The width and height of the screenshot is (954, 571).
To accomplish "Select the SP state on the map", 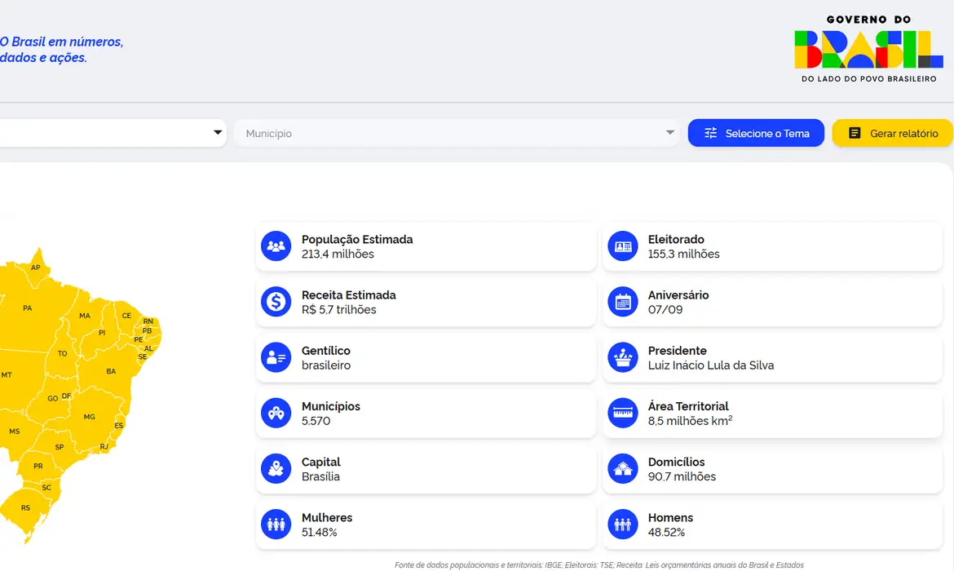I will tap(59, 447).
